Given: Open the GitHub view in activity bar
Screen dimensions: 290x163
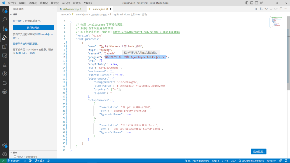Looking at the screenshot, I should [x=5, y=92].
